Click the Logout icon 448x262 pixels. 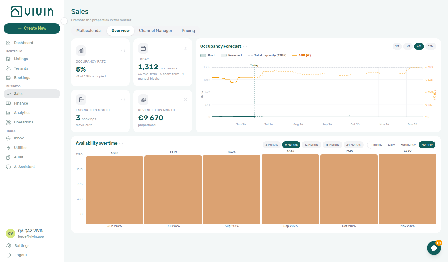(9, 255)
